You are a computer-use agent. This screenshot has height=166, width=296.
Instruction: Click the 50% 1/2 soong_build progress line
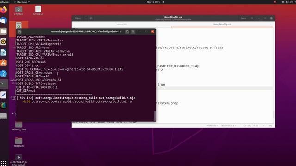pos(76,98)
